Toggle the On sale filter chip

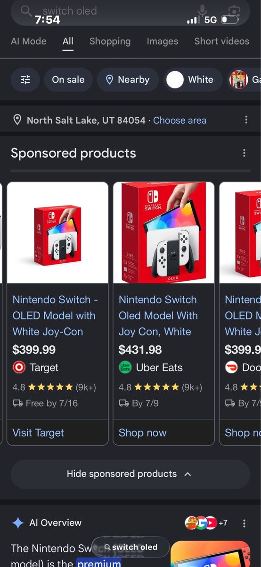(68, 79)
